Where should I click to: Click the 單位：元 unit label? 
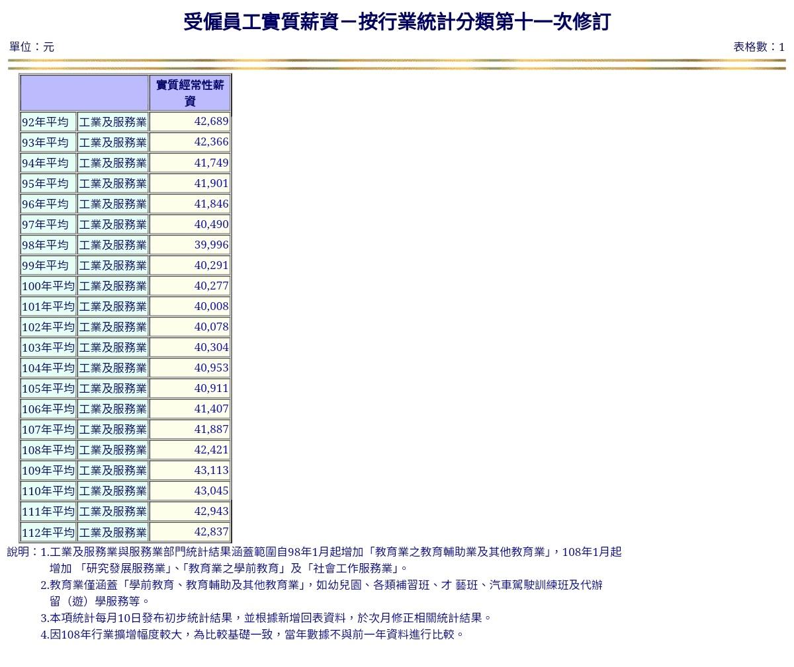click(x=32, y=47)
